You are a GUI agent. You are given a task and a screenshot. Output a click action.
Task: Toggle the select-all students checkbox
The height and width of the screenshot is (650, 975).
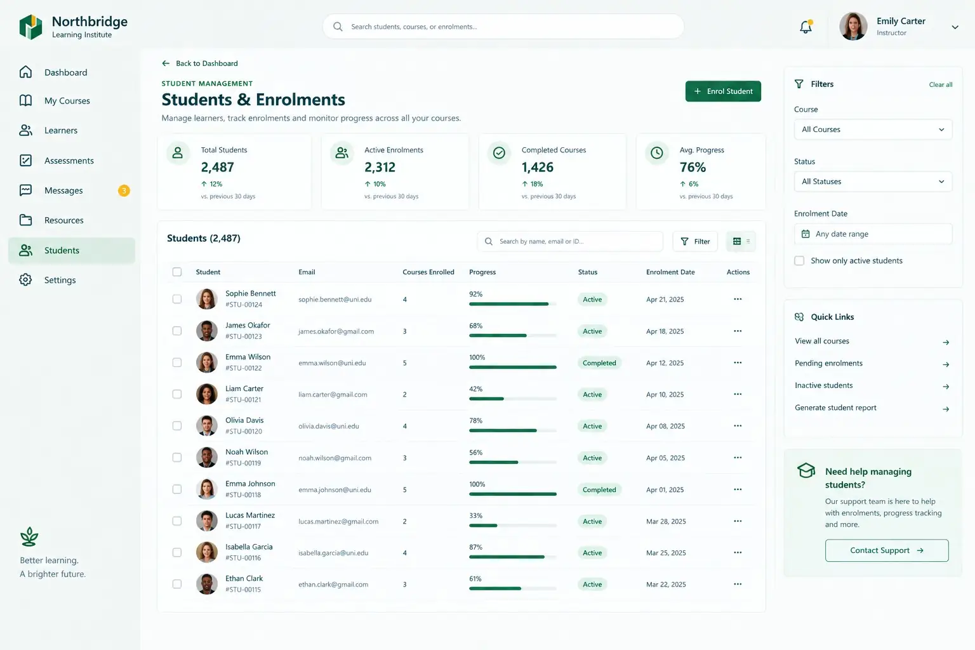[x=177, y=272]
